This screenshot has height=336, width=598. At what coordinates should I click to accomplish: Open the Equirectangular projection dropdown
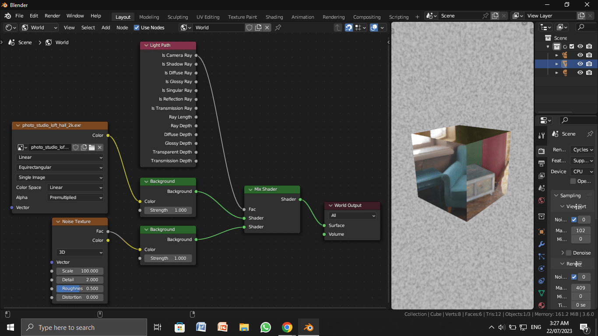(60, 167)
